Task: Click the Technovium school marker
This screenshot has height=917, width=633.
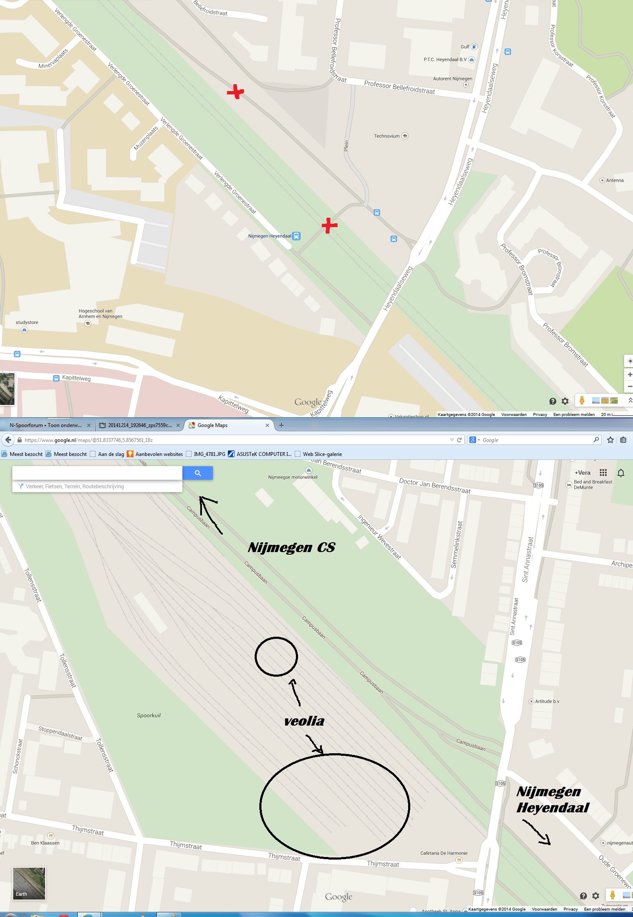Action: (405, 136)
